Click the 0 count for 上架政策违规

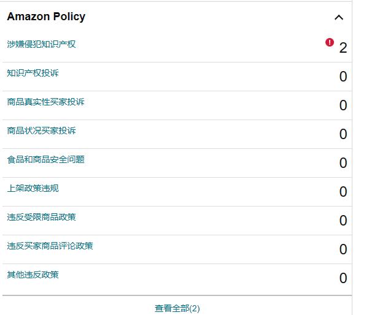(x=343, y=192)
